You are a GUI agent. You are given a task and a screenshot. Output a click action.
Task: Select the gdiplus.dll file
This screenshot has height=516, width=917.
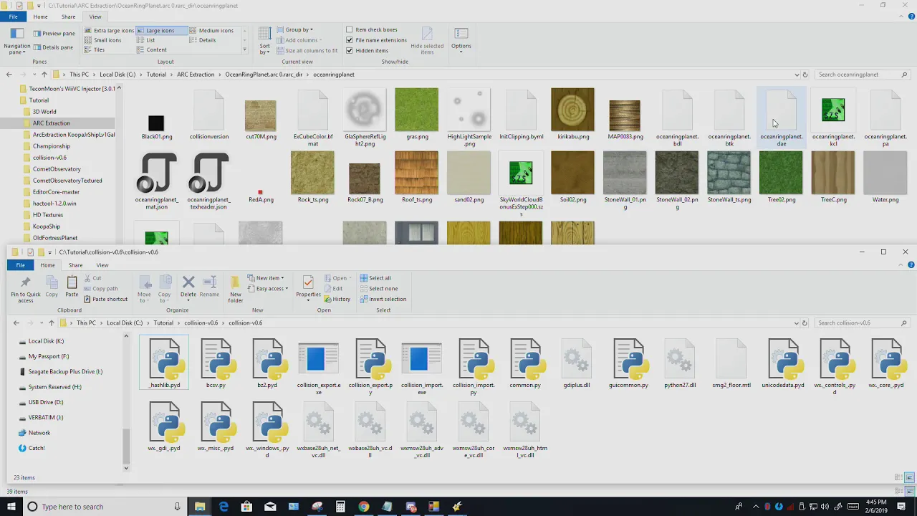[577, 364]
